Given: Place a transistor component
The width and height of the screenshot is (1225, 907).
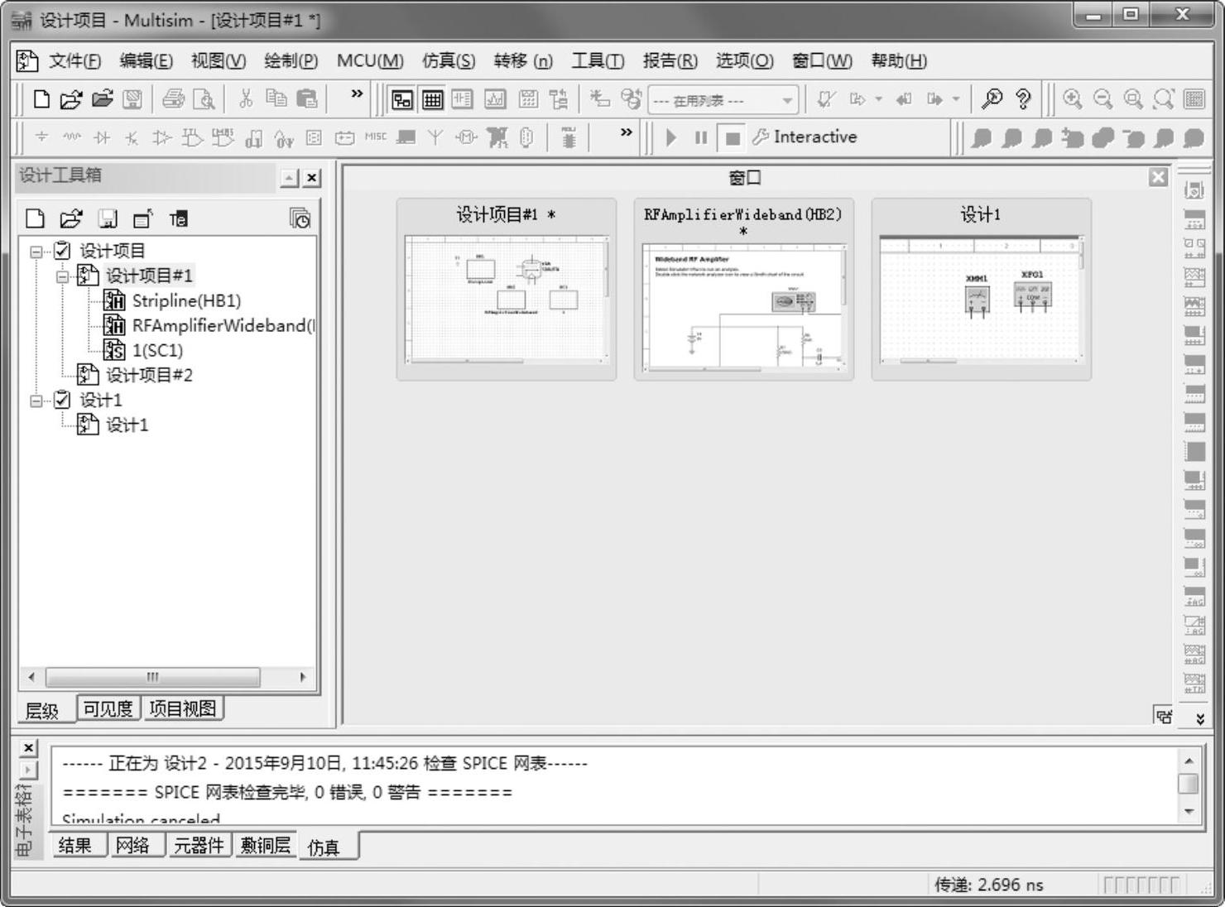Looking at the screenshot, I should (x=132, y=137).
